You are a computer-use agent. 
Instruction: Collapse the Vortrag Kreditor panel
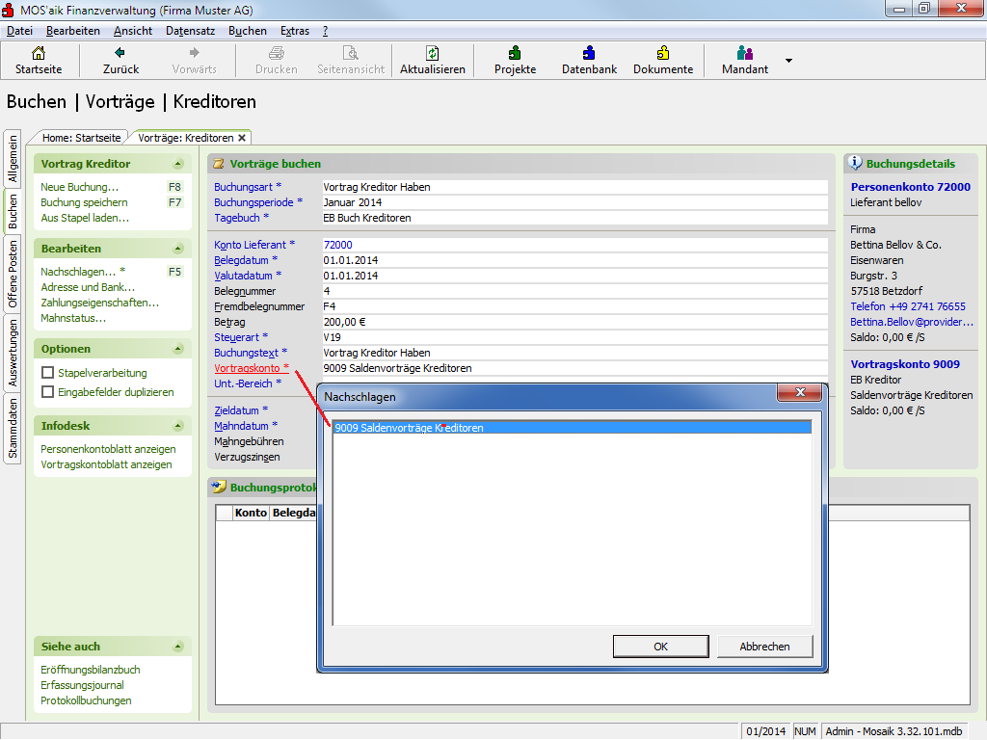point(178,165)
